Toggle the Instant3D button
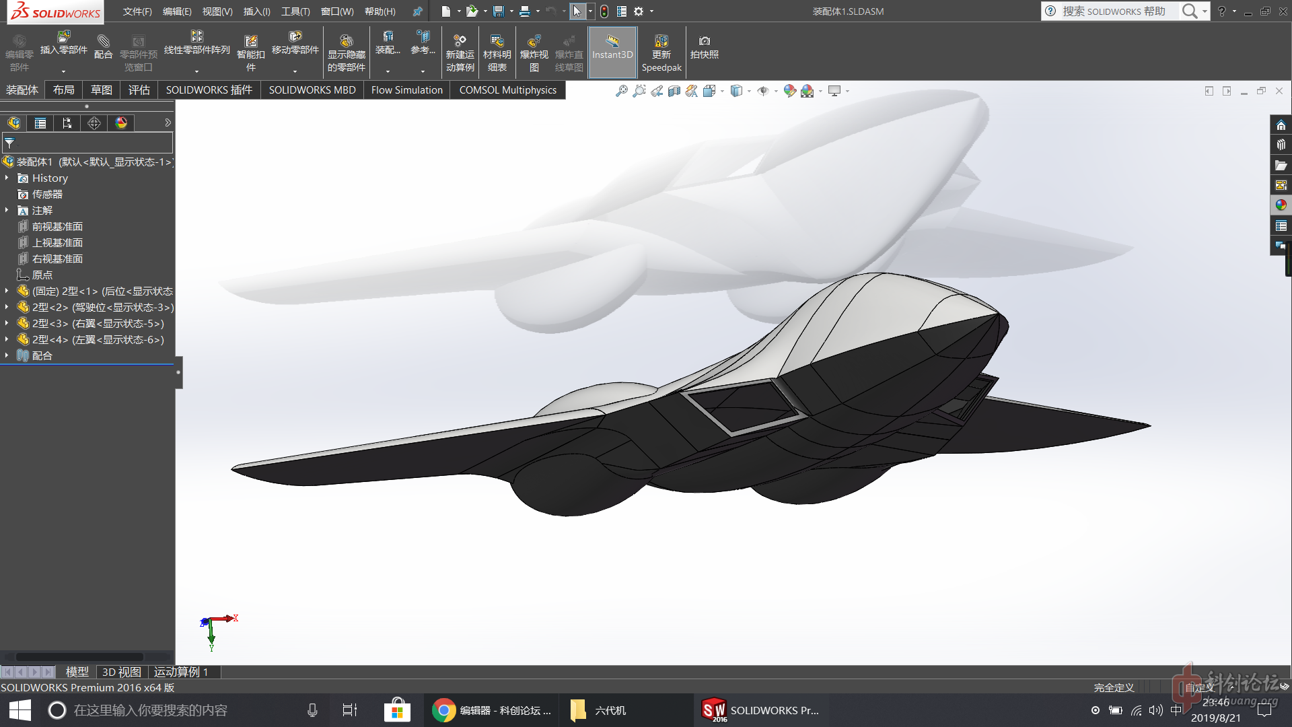Viewport: 1292px width, 727px height. click(612, 53)
